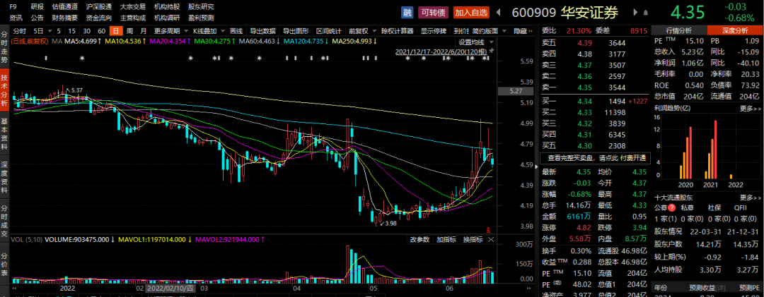This screenshot has width=764, height=297.
Task: Select 深度资料 in left sidebar
Action: point(4,176)
